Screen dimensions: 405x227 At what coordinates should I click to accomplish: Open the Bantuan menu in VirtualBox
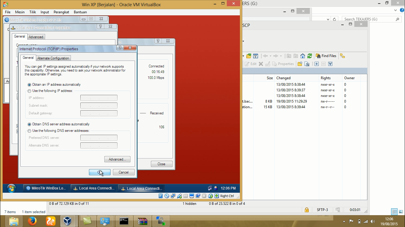(x=80, y=12)
